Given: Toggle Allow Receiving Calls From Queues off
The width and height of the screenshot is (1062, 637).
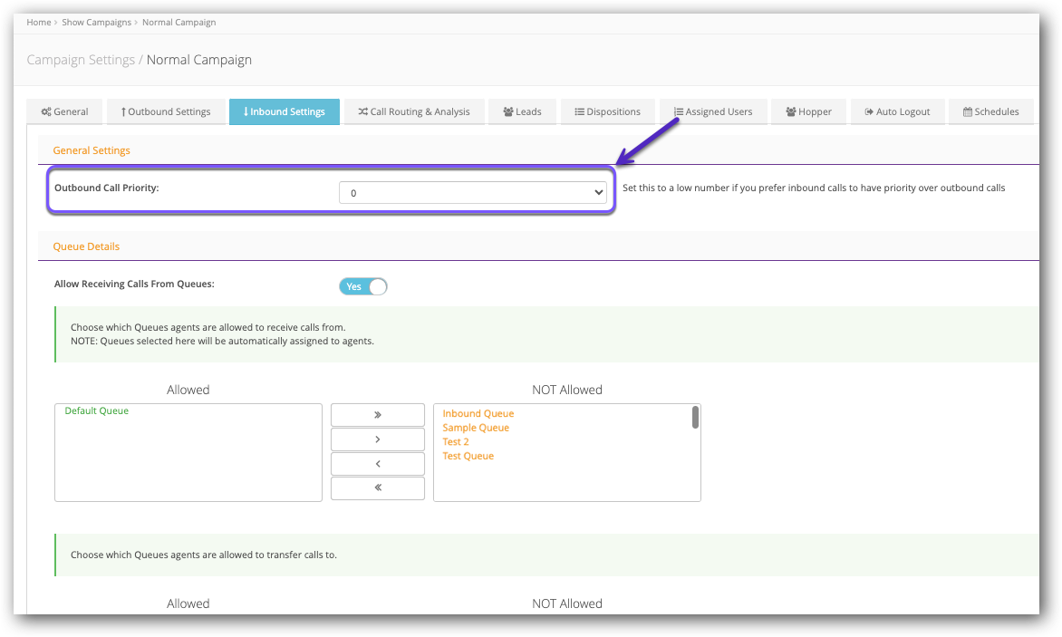Looking at the screenshot, I should 362,286.
